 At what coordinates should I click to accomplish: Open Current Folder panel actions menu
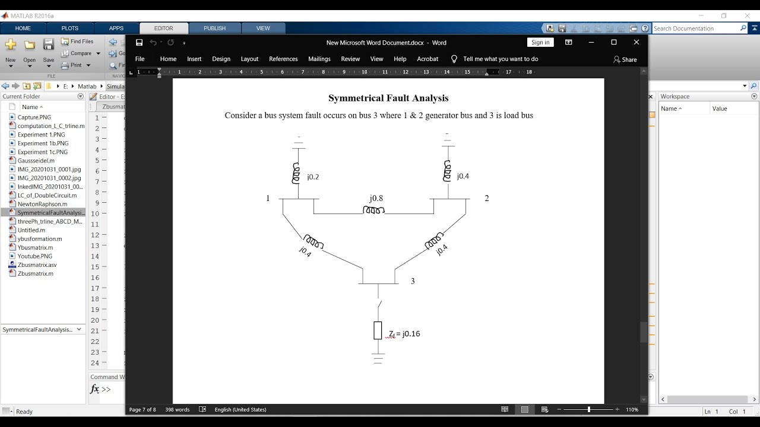(81, 97)
